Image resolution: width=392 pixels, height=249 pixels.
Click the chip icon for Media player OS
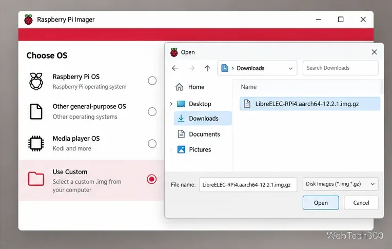click(36, 144)
